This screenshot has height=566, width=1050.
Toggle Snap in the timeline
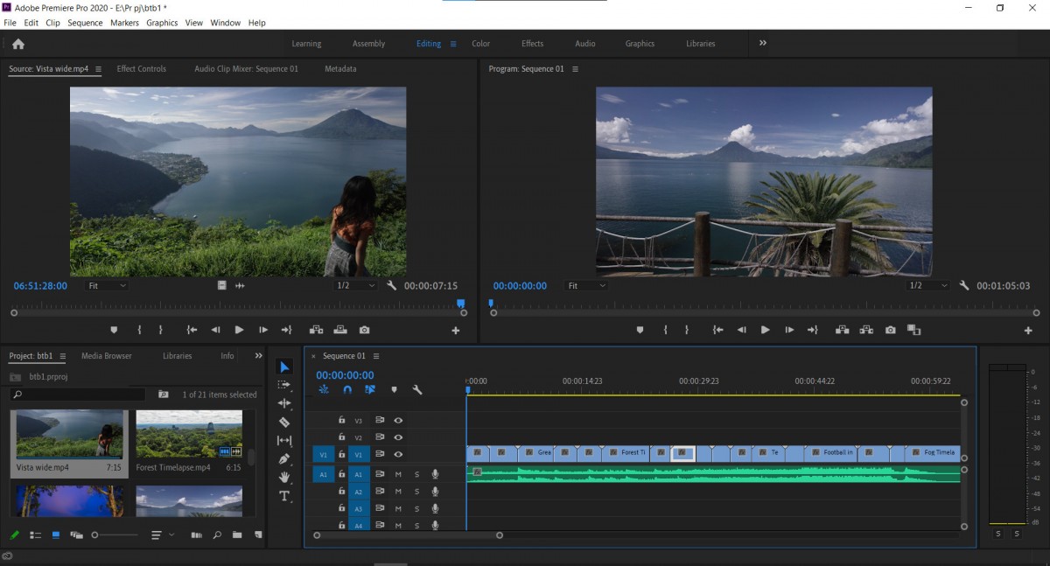(x=347, y=389)
